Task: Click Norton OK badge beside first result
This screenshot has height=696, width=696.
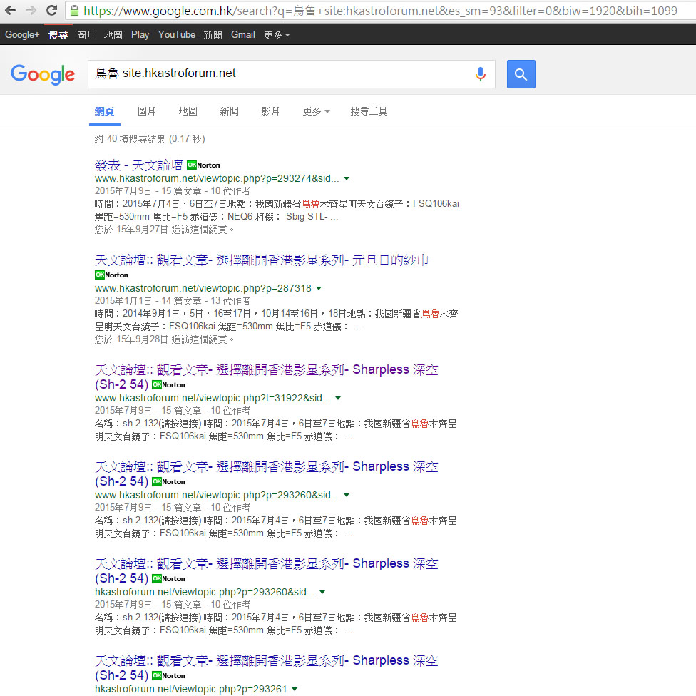Action: [203, 165]
